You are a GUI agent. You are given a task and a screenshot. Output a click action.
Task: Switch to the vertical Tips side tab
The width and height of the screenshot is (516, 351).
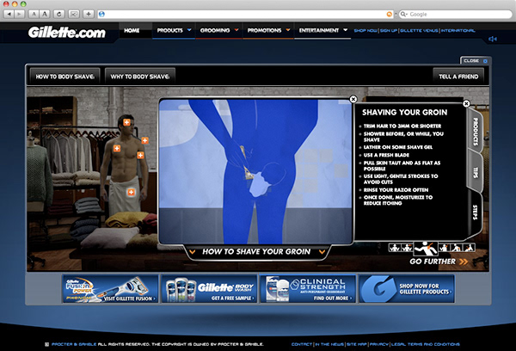(x=476, y=173)
